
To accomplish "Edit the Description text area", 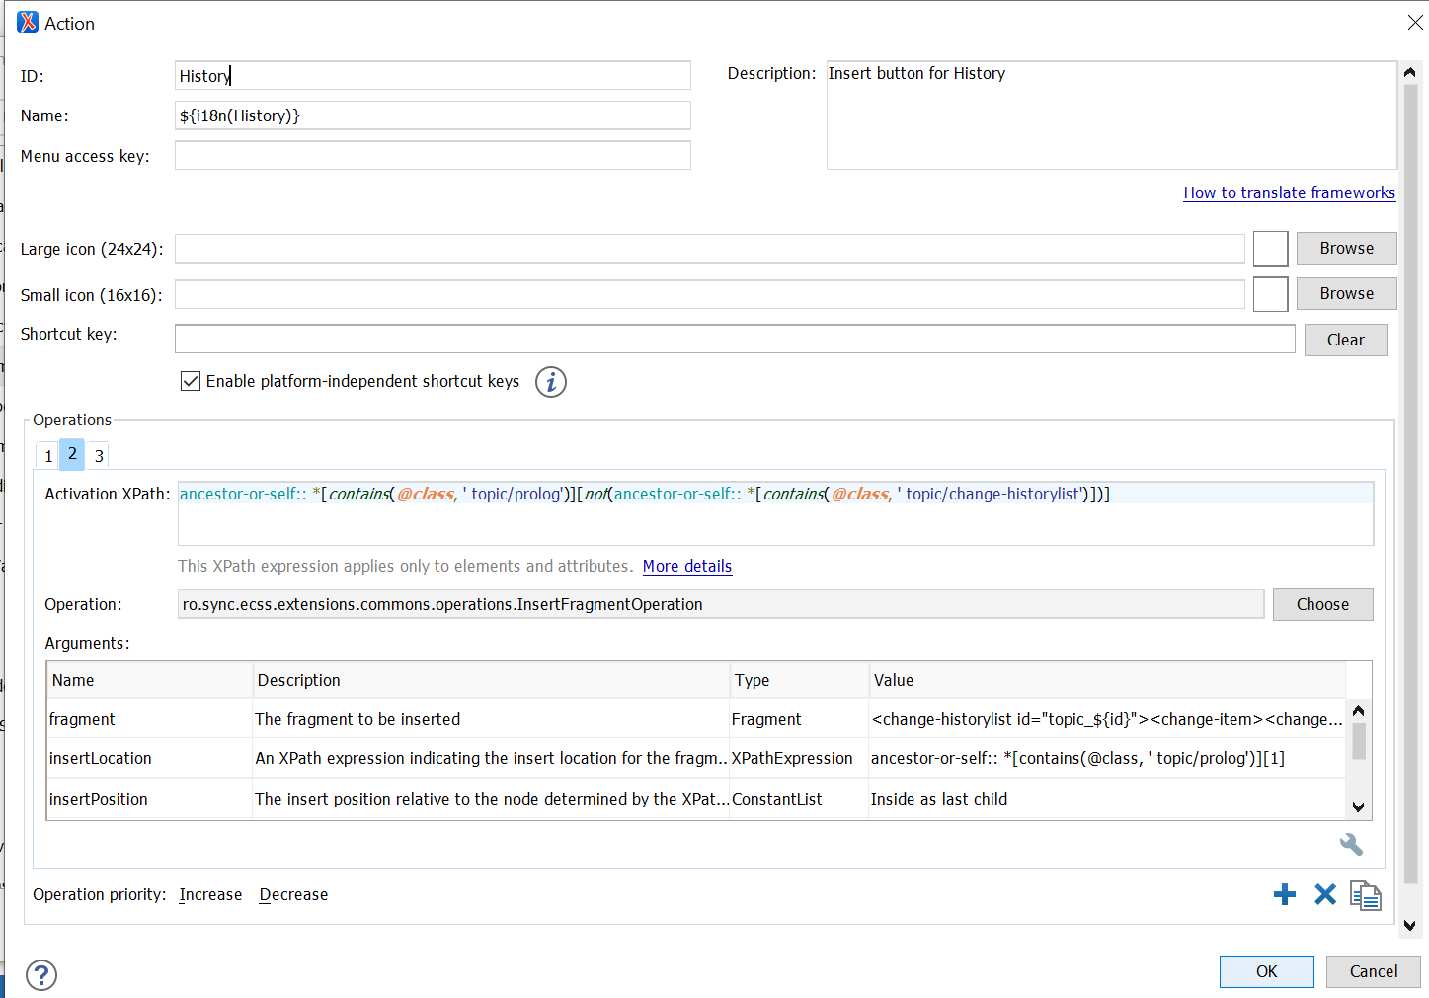I will [x=1112, y=115].
